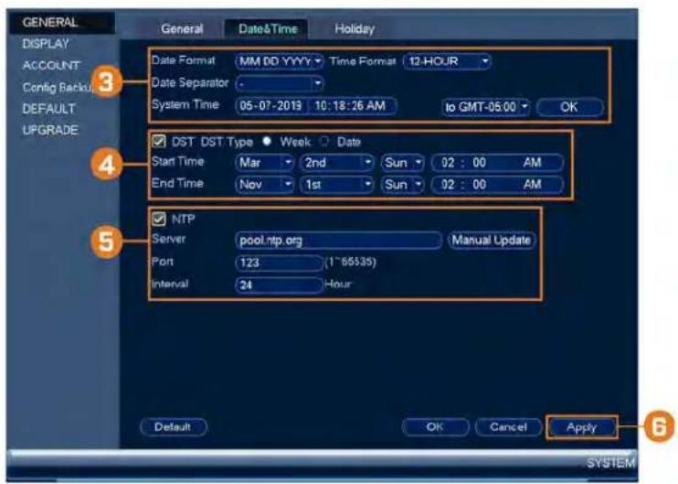Click the Manual Update button

492,240
